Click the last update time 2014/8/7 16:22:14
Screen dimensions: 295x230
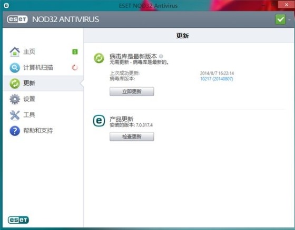point(217,73)
